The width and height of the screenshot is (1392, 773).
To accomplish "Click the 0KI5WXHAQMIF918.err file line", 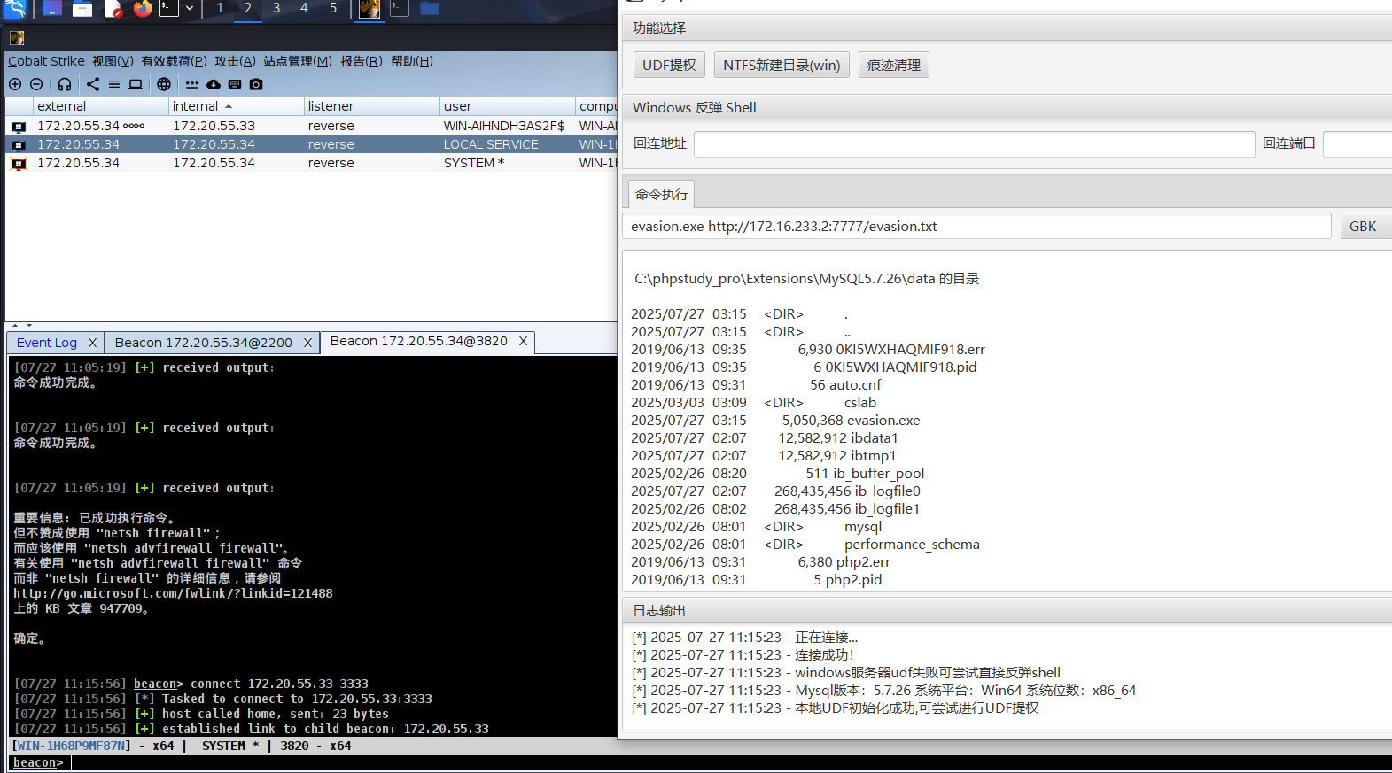I will pyautogui.click(x=808, y=350).
